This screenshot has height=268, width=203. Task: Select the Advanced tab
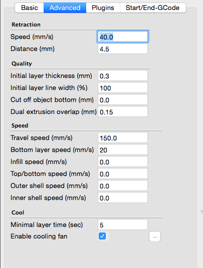tap(65, 7)
